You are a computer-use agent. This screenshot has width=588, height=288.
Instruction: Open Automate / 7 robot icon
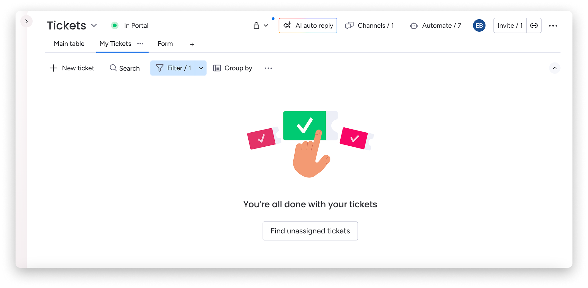(x=414, y=25)
